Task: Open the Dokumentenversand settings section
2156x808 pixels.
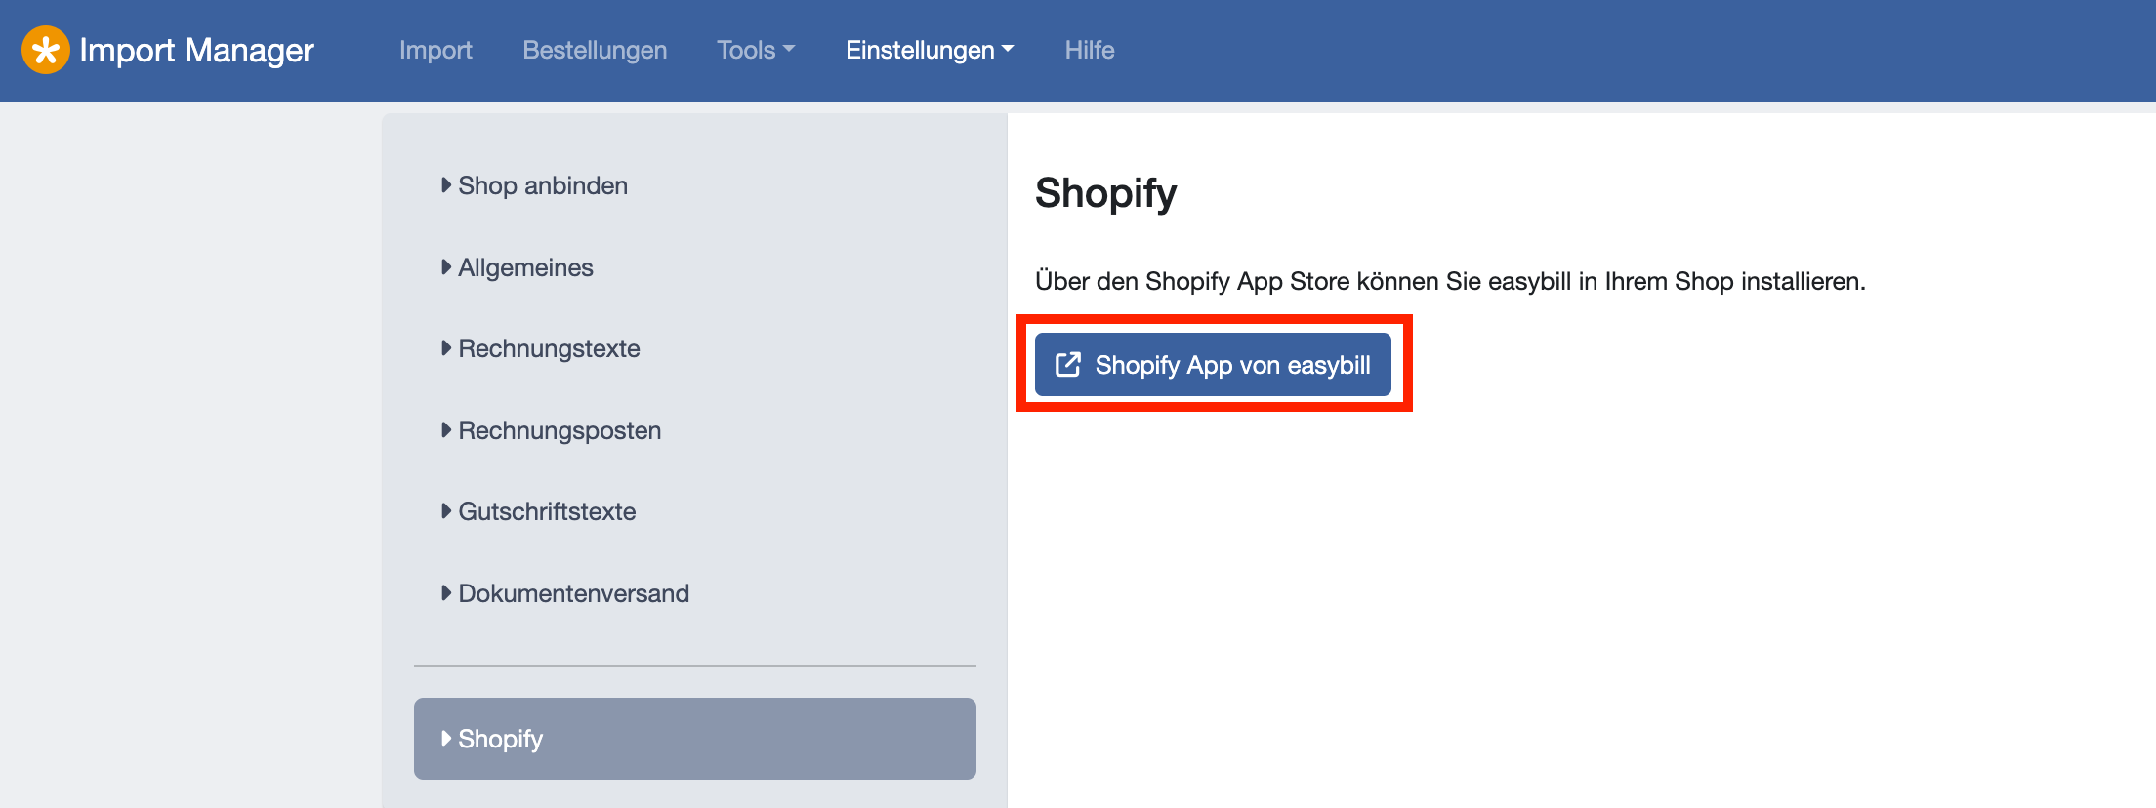Action: point(573,593)
